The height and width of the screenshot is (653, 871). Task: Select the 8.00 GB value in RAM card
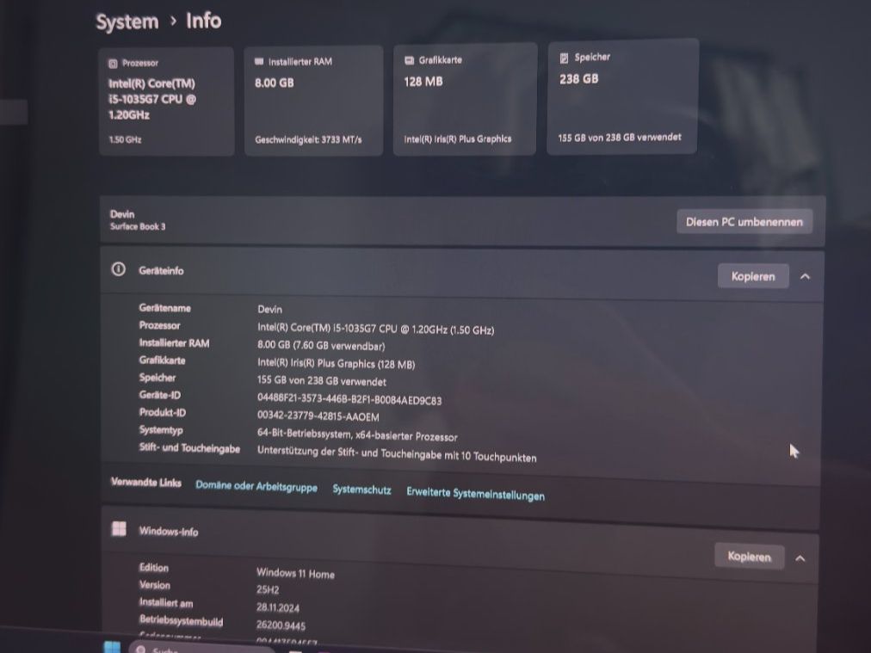pos(275,83)
